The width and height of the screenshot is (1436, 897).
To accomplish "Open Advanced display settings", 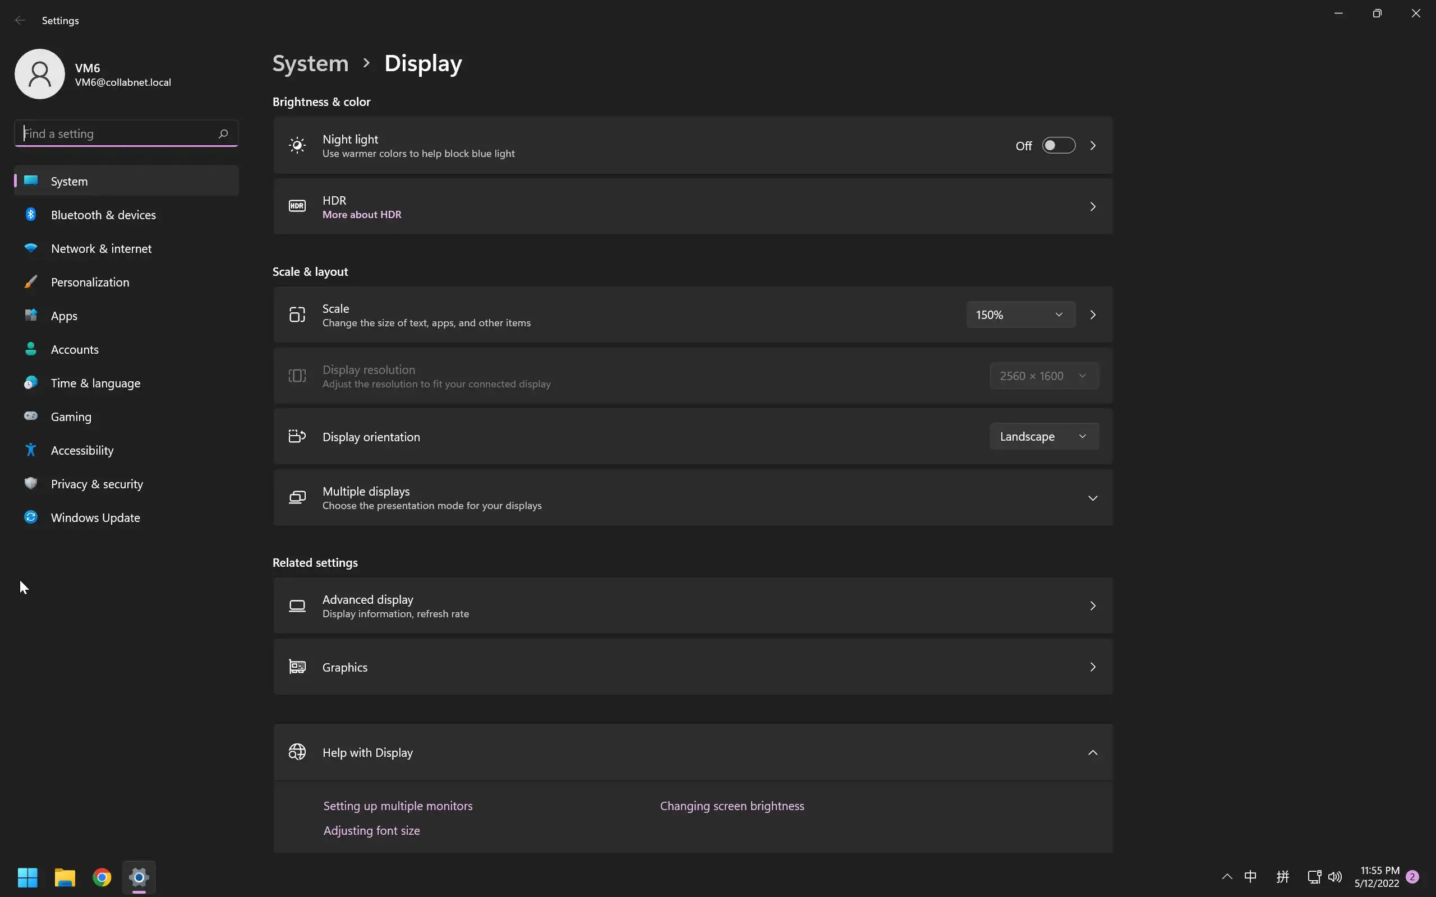I will (692, 605).
